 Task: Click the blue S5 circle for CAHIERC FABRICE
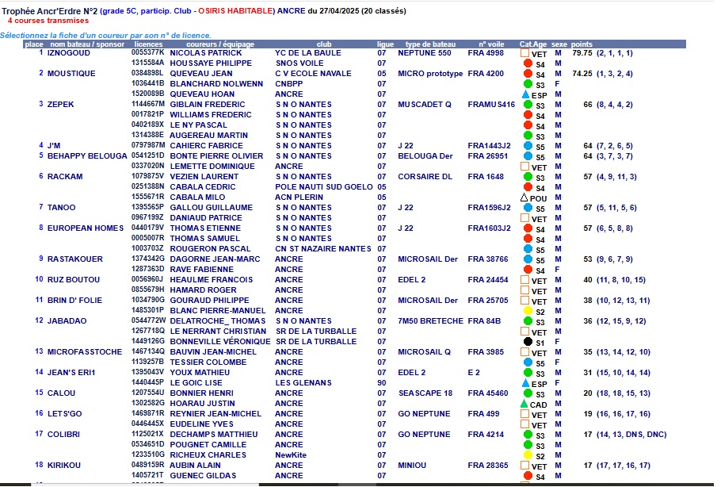pyautogui.click(x=528, y=145)
